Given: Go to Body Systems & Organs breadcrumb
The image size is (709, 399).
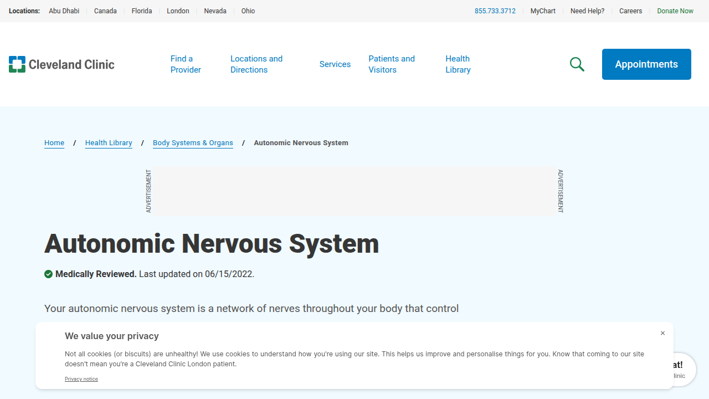Looking at the screenshot, I should [x=193, y=143].
